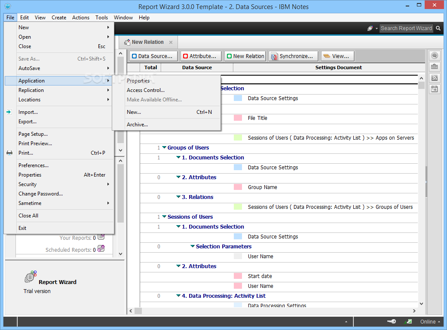Click the IBM Notes app icon in title bar
This screenshot has width=447, height=330.
click(8, 6)
